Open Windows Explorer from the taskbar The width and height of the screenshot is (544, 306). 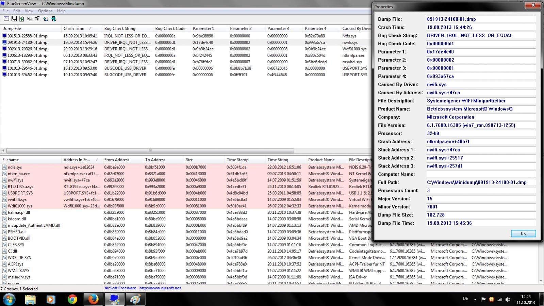point(30,300)
